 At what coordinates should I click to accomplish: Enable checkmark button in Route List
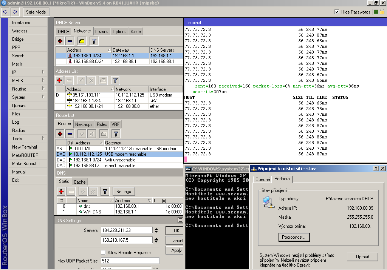coord(82,134)
